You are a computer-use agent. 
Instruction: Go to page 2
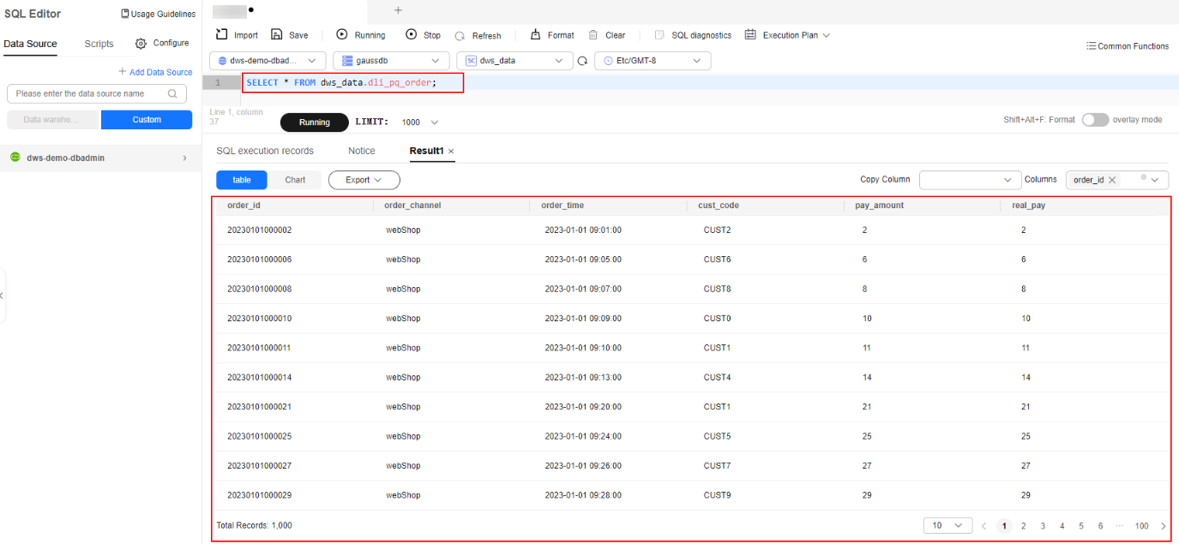point(1024,526)
